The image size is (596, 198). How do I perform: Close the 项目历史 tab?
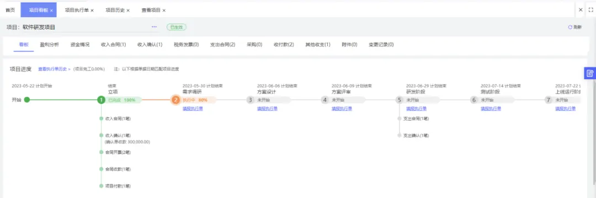click(x=128, y=10)
